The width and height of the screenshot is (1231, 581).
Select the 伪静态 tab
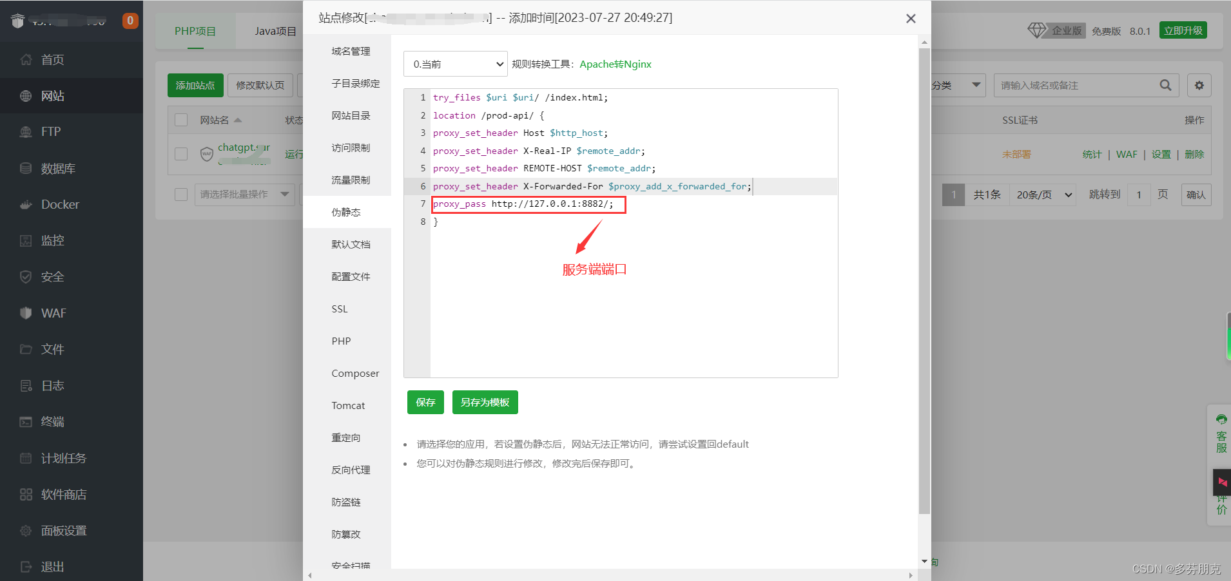pos(346,212)
